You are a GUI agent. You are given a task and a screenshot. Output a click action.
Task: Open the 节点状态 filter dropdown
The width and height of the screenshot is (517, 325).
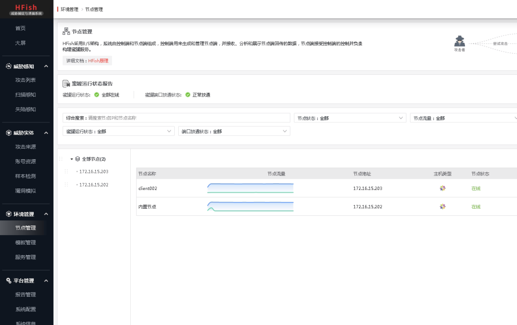[x=350, y=118]
